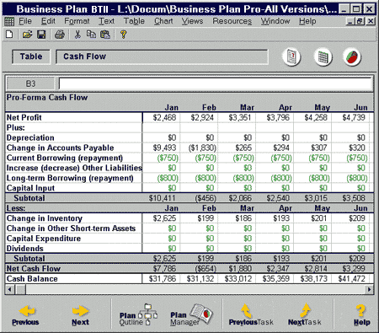Open the Plan Outline view
379x333 pixels.
tap(138, 315)
